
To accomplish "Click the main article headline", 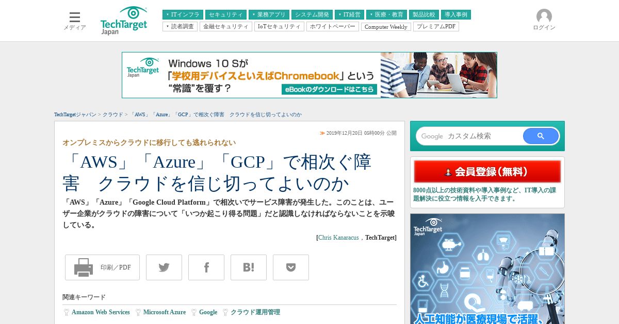I will click(217, 172).
